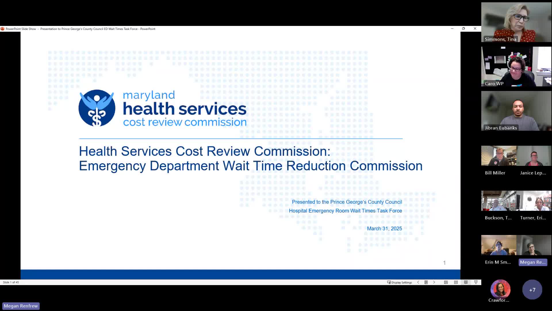The height and width of the screenshot is (311, 552).
Task: Click the Megan Renfrew presenter label
Action: tap(21, 306)
